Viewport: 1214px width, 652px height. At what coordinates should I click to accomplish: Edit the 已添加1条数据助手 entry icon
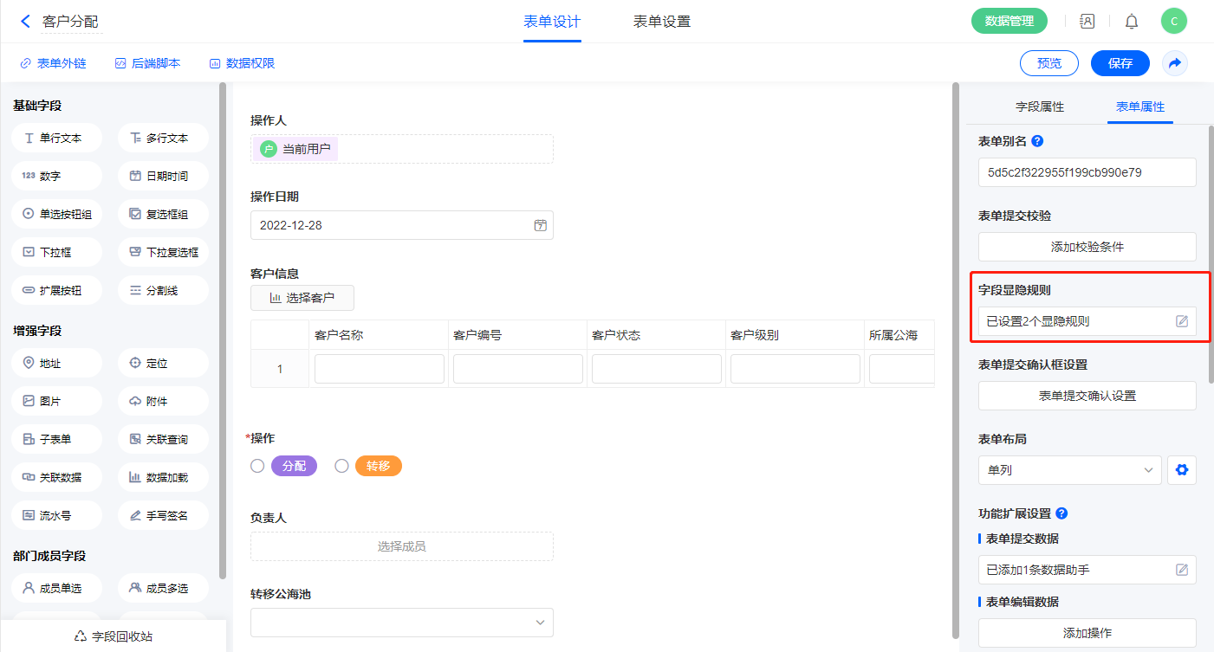pyautogui.click(x=1181, y=570)
